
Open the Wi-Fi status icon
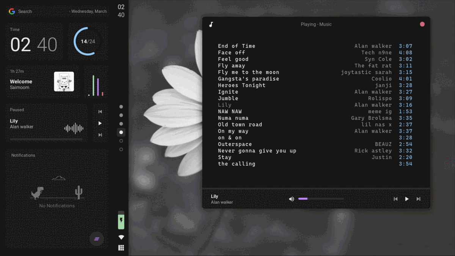click(121, 237)
